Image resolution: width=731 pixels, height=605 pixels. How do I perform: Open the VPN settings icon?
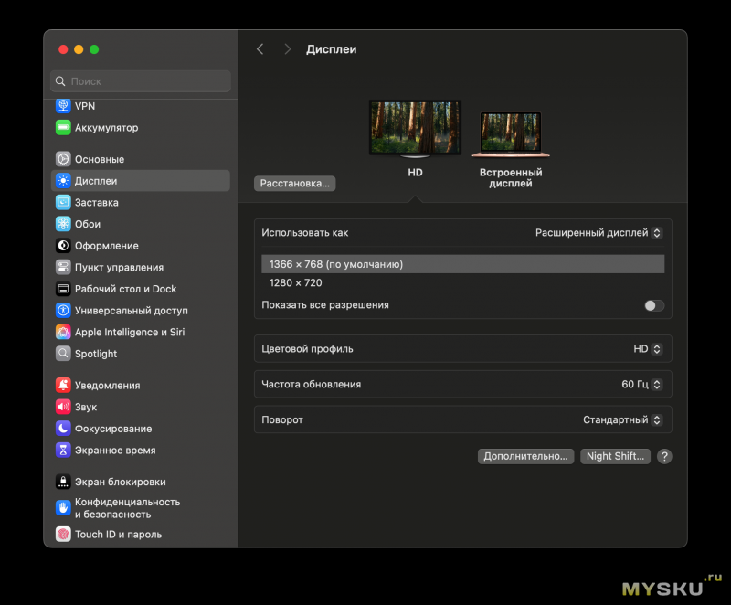coord(63,106)
